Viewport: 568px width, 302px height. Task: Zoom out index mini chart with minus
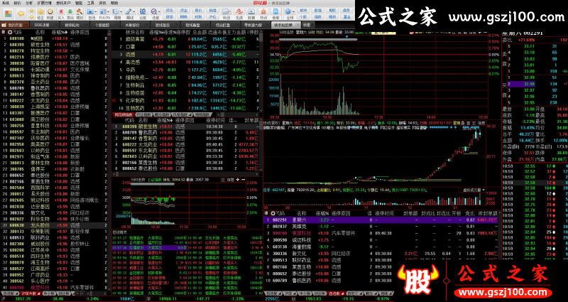(x=243, y=180)
